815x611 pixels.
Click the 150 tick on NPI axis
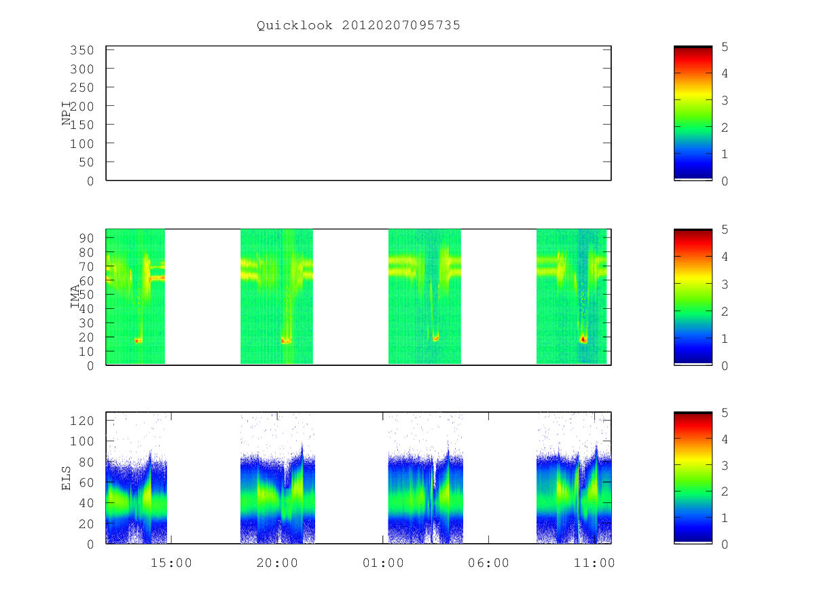point(81,125)
